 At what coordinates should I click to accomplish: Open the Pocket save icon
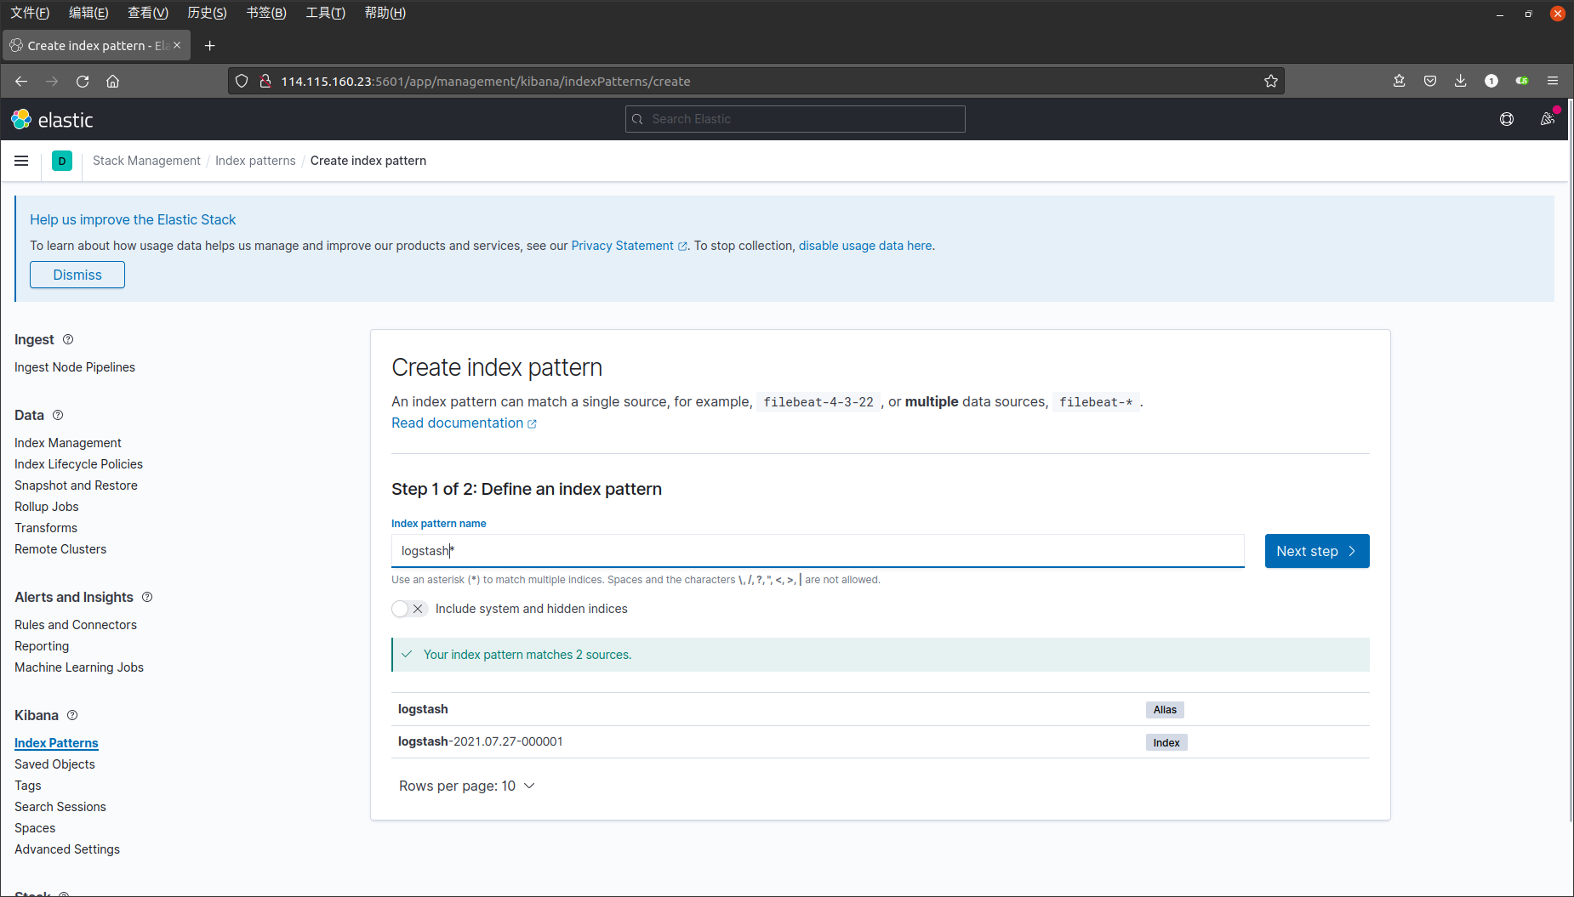(x=1430, y=82)
